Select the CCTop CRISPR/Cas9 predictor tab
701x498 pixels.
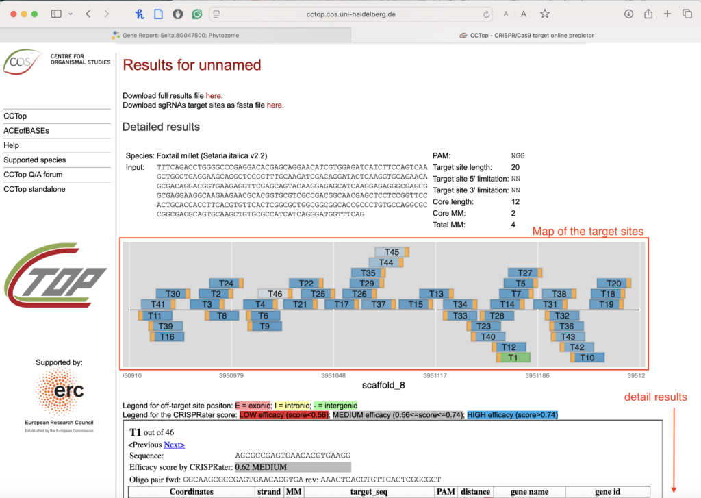pyautogui.click(x=526, y=35)
